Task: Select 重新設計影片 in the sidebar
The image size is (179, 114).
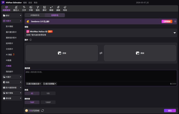Action: point(11,38)
